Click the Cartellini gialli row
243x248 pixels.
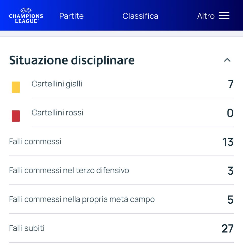coord(121,84)
